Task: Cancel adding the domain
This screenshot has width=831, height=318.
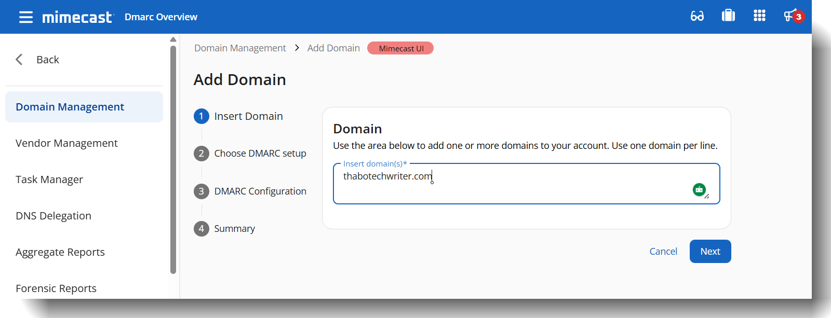Action: [663, 252]
